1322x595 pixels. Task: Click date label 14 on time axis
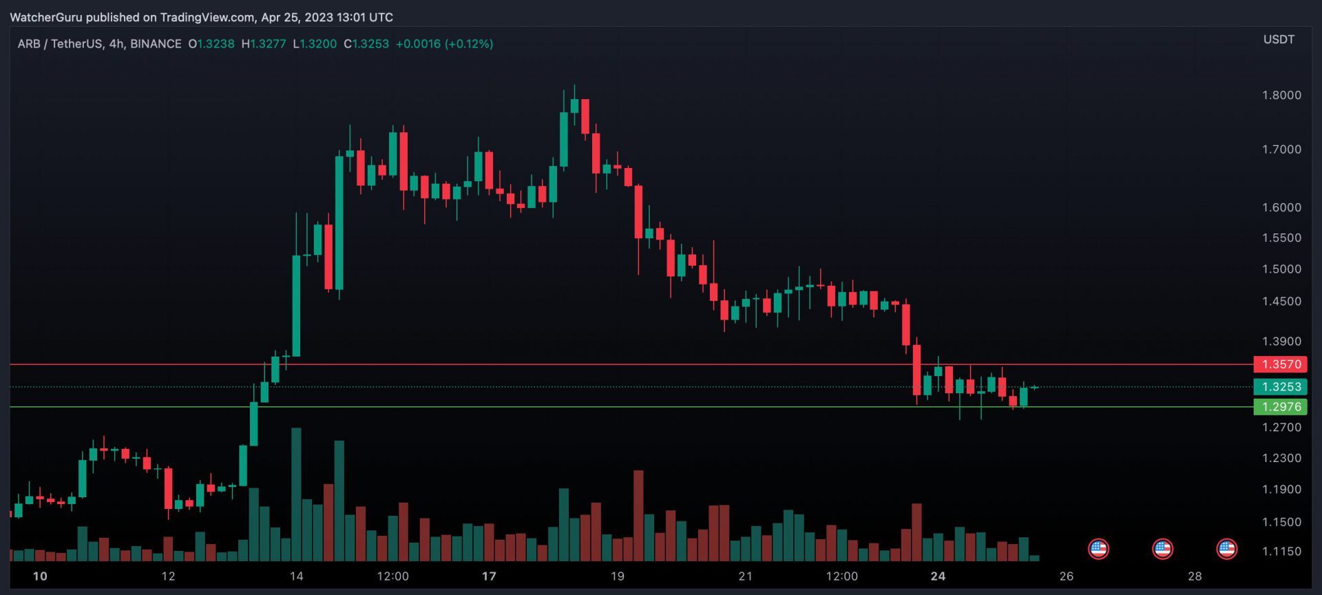pyautogui.click(x=296, y=576)
